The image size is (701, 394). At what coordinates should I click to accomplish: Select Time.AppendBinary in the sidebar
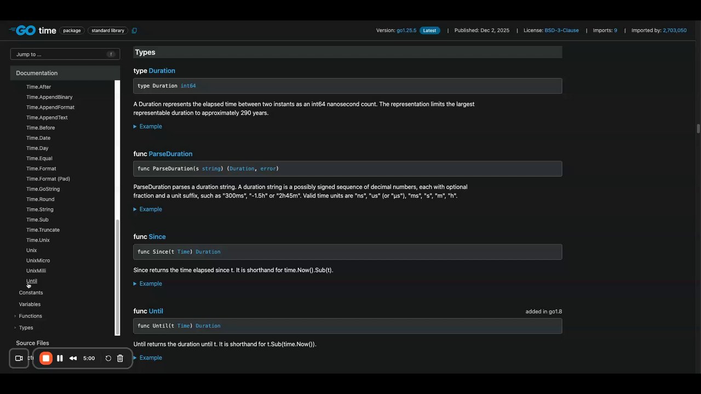coord(49,97)
